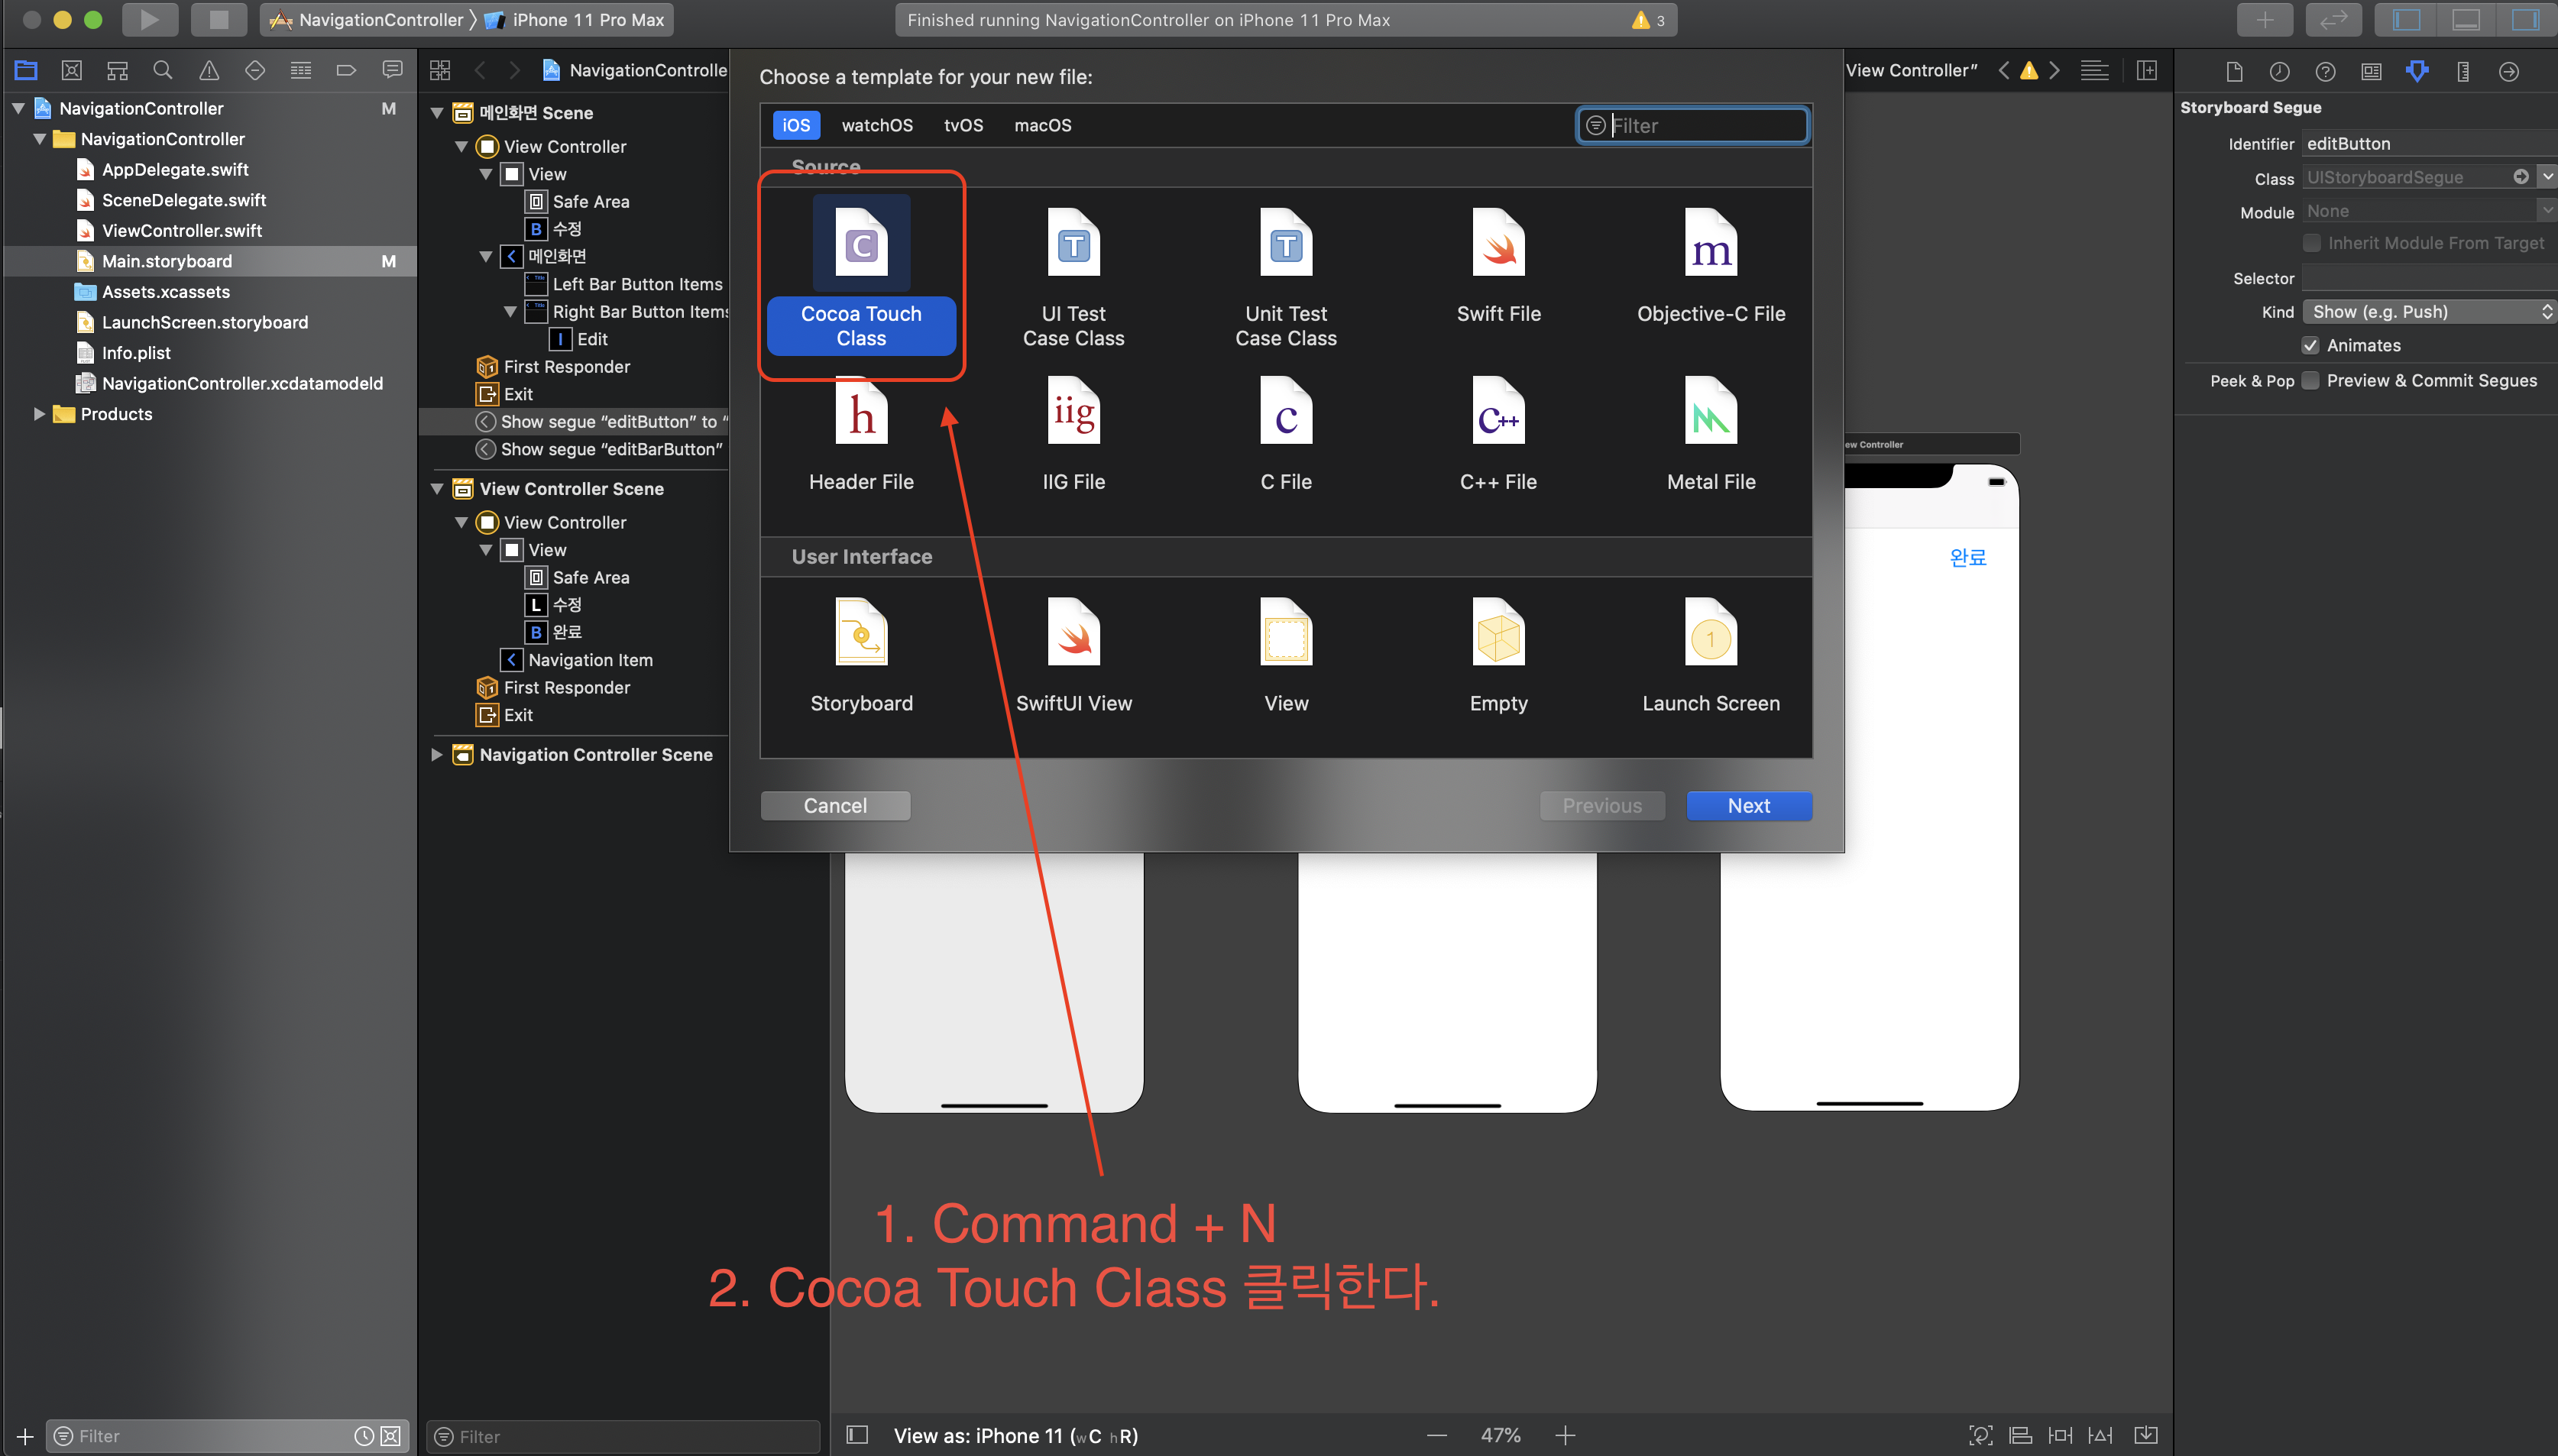Open the Issue navigator warning icon
Viewport: 2558px width, 1456px height.
[x=208, y=70]
